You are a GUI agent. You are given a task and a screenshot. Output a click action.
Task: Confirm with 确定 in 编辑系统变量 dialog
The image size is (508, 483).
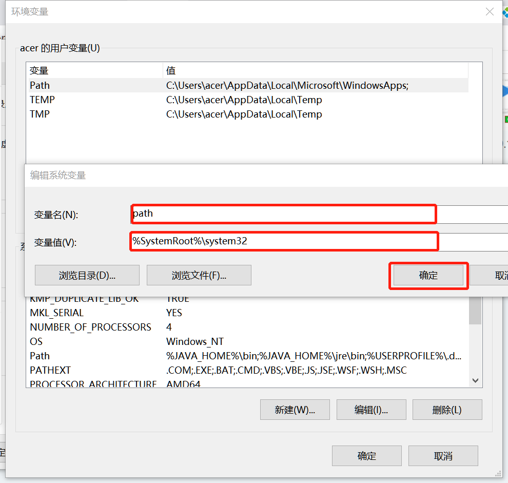click(428, 276)
